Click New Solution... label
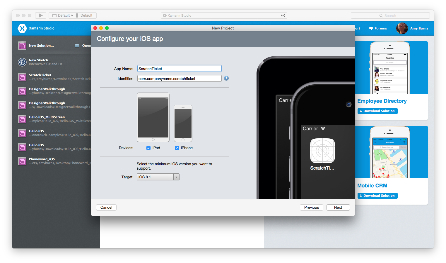The image size is (446, 263). coord(41,46)
